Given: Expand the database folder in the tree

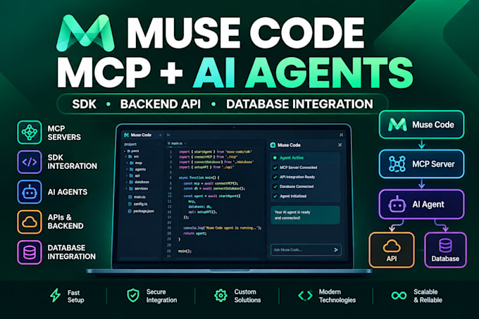Looking at the screenshot, I should point(138,182).
